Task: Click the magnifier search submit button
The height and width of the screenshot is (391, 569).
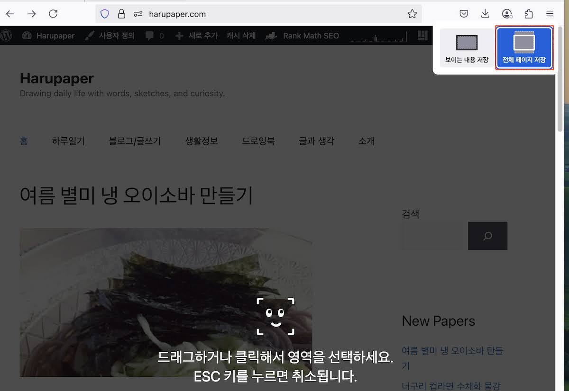Action: [x=487, y=236]
